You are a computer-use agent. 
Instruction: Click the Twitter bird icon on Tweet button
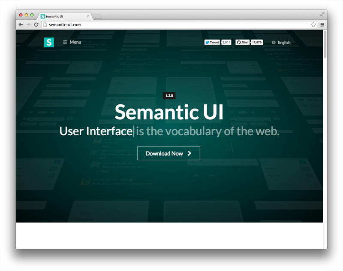[208, 42]
